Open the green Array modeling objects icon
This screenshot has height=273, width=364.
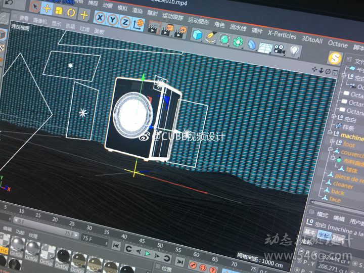tap(238, 42)
